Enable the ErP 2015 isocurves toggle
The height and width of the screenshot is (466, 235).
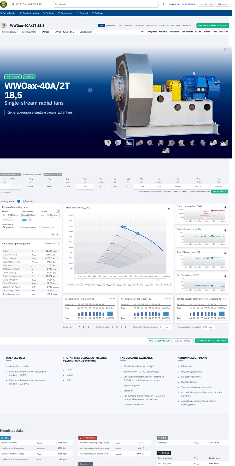[93, 285]
